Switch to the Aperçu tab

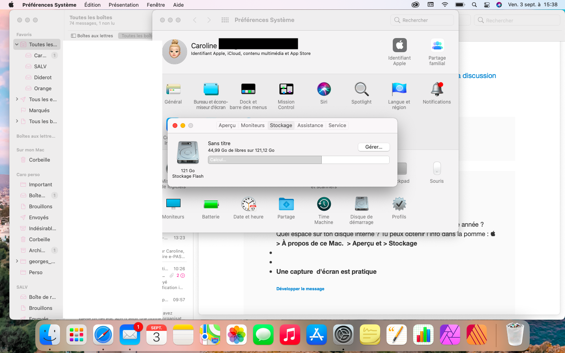[227, 126]
